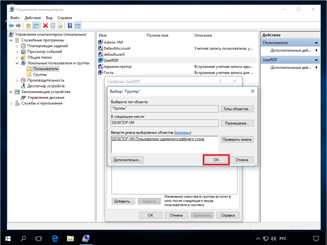The image size is (327, 245).
Task: Click the blue question mark help icon
Action: pos(70,26)
